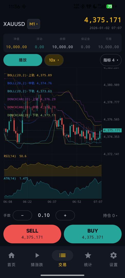Increase lot size with plus button

(65, 215)
